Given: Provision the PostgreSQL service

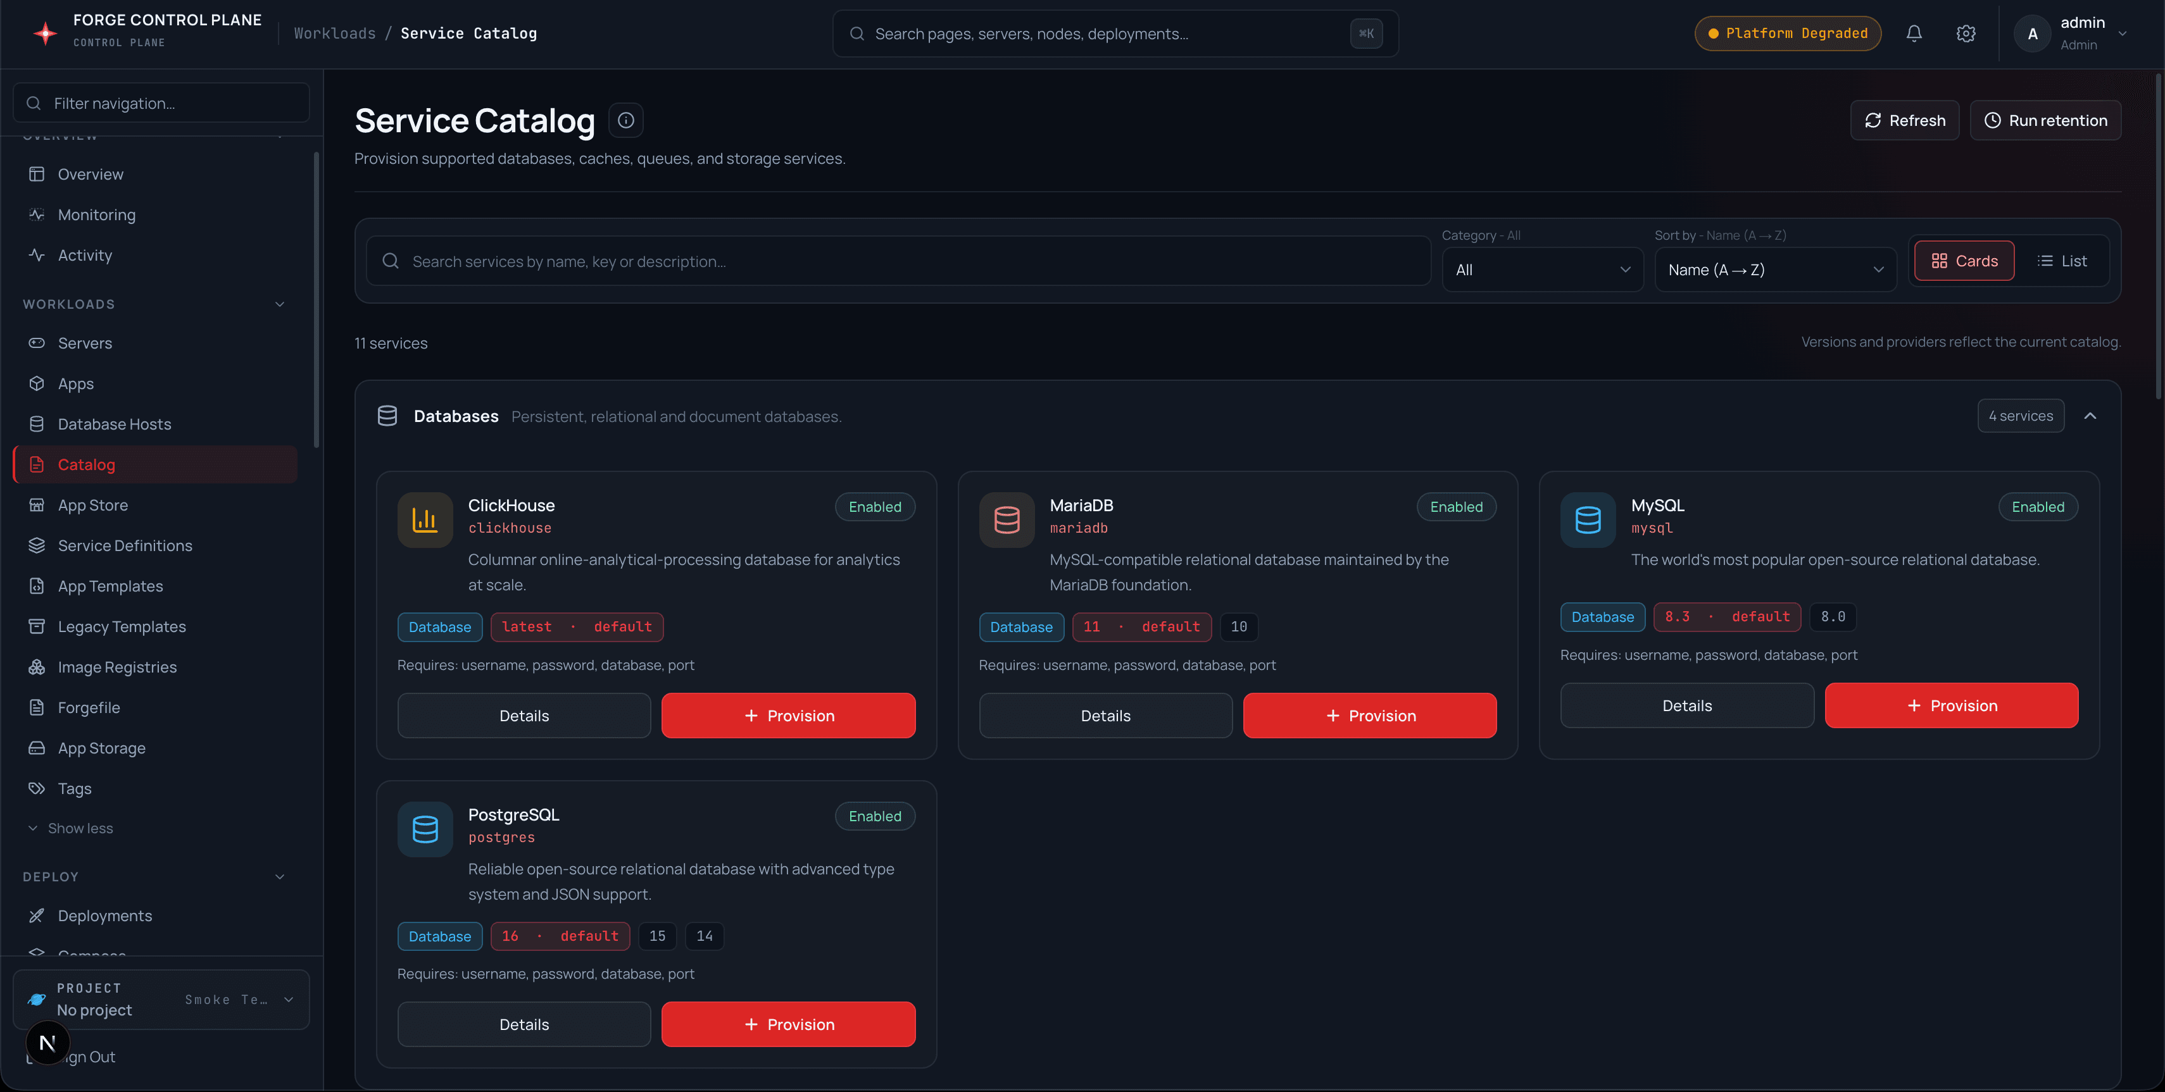Looking at the screenshot, I should [788, 1024].
